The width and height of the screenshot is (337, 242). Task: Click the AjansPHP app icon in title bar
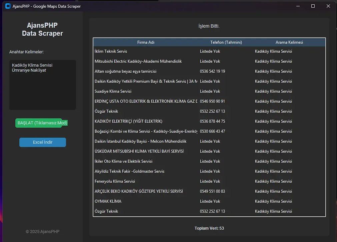coord(8,6)
